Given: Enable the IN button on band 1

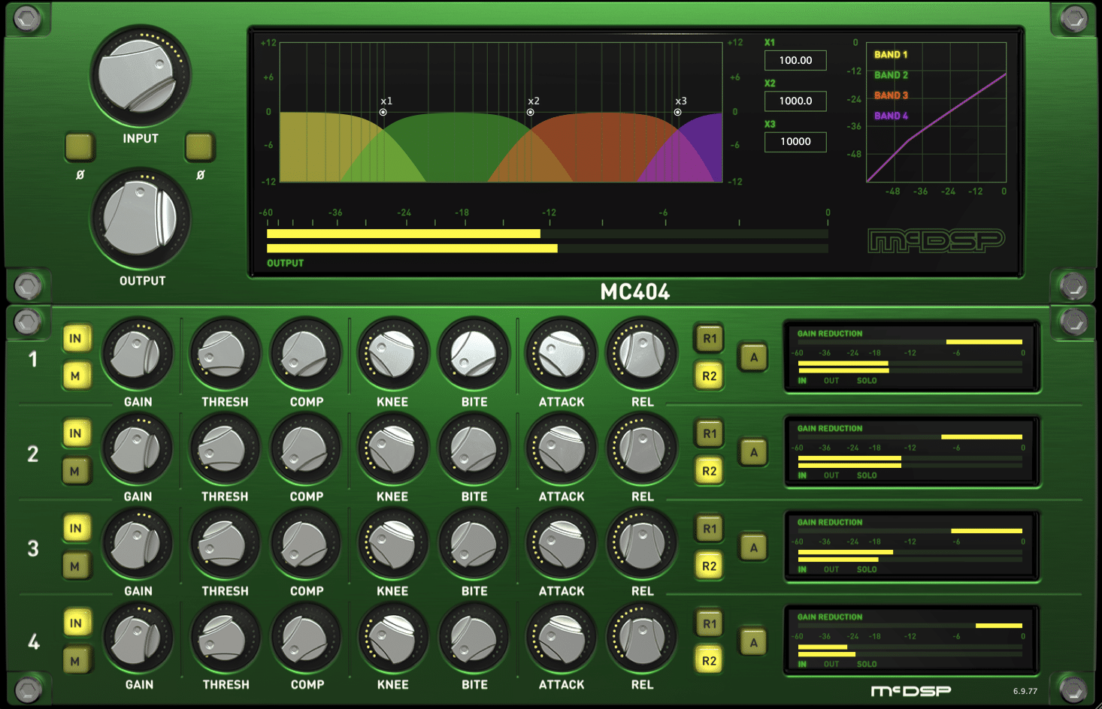Looking at the screenshot, I should tap(76, 339).
